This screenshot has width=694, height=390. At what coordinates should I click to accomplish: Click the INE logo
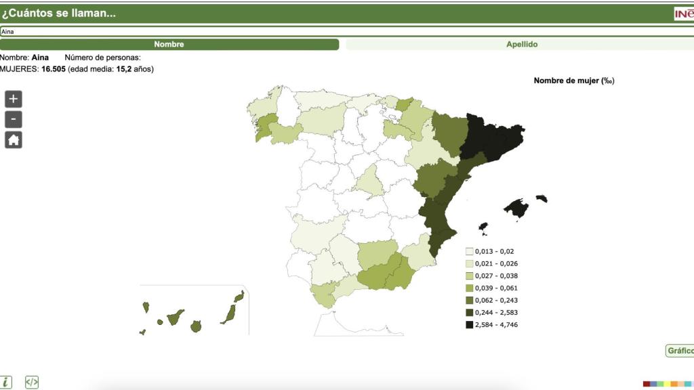[x=683, y=14]
